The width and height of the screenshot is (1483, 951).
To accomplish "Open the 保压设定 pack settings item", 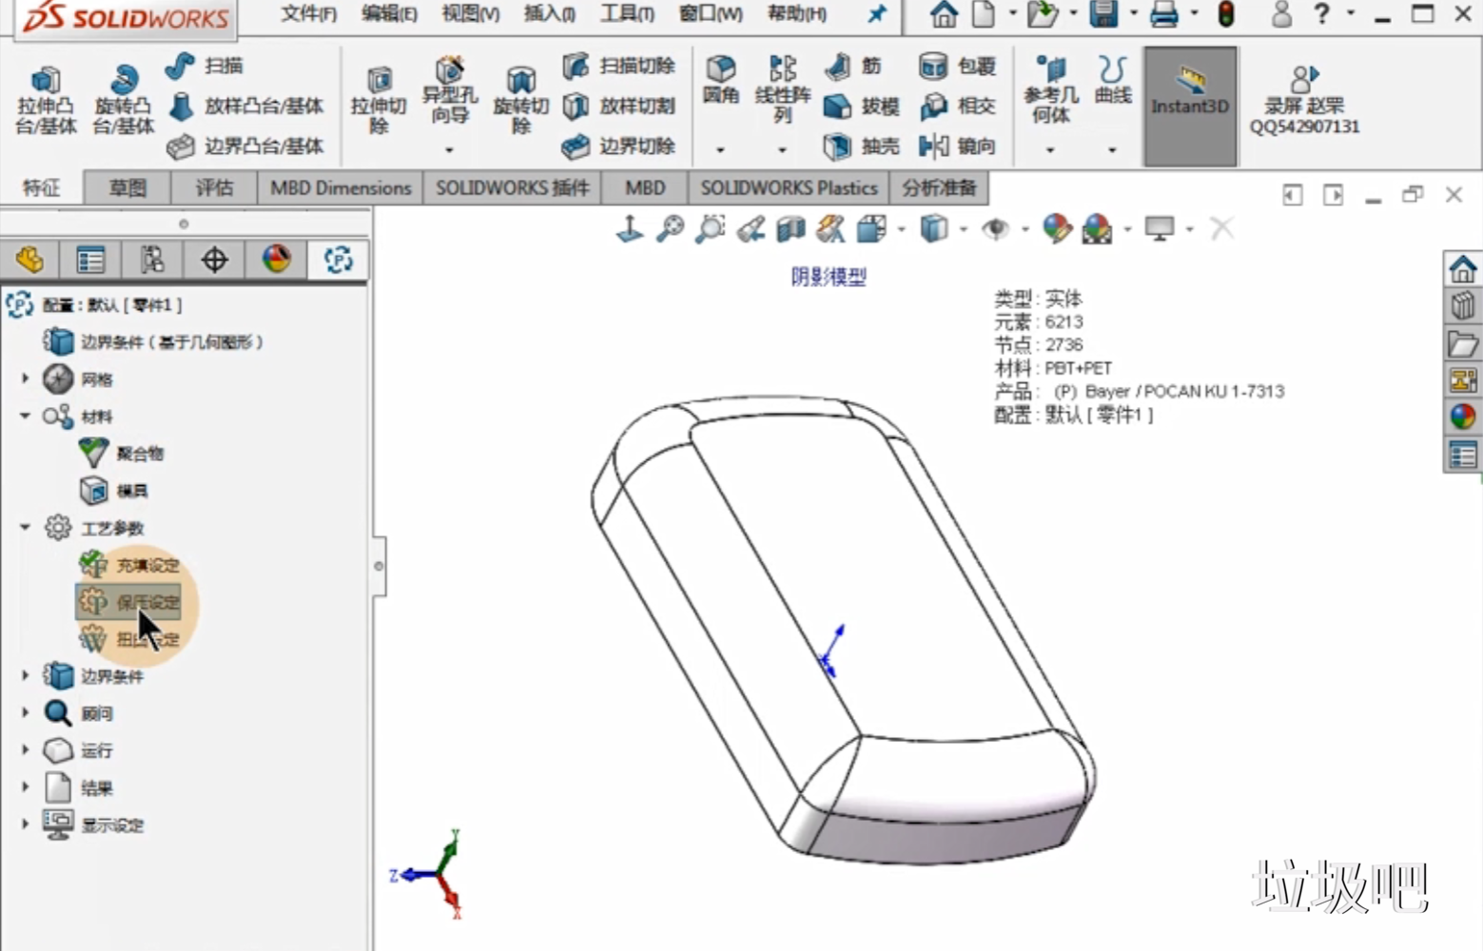I will [x=146, y=602].
